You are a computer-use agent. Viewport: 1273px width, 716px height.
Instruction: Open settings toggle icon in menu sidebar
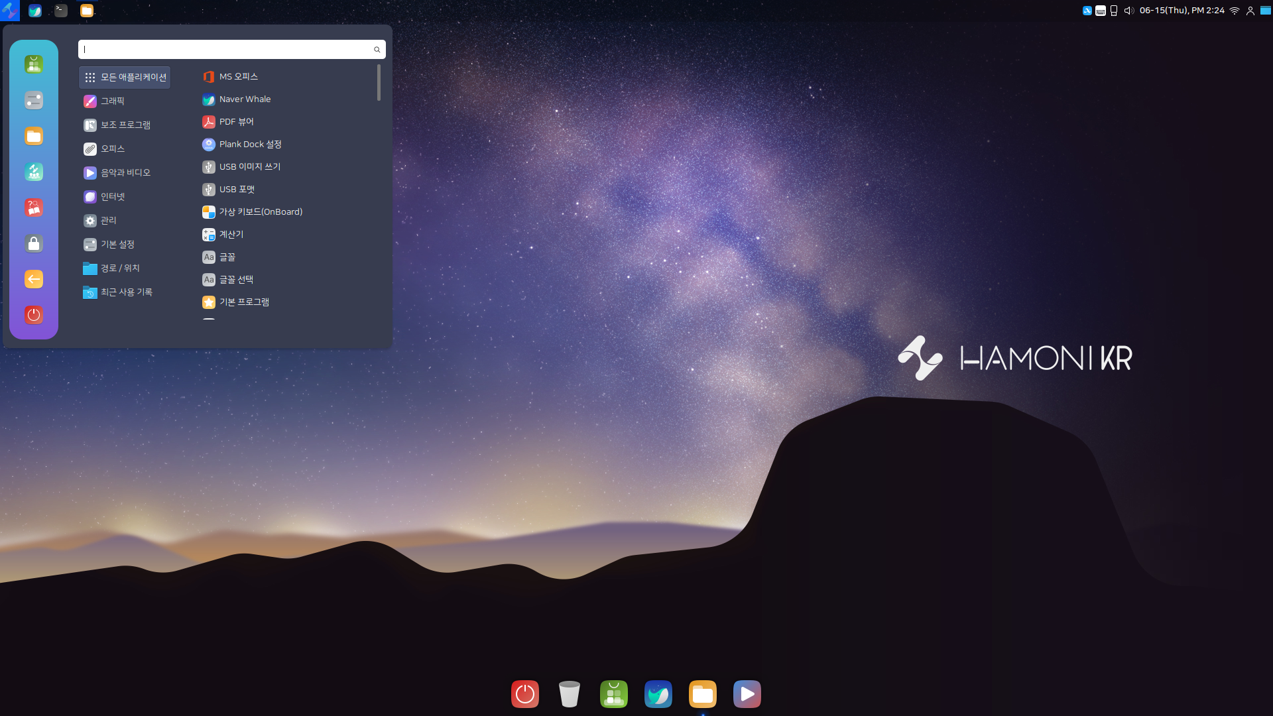coord(34,100)
